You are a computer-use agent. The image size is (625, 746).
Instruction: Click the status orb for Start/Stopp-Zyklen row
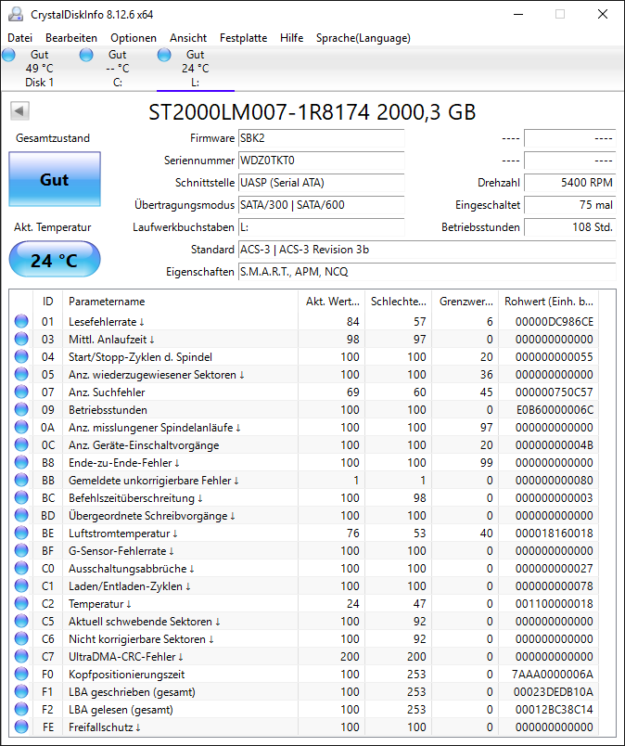point(21,357)
